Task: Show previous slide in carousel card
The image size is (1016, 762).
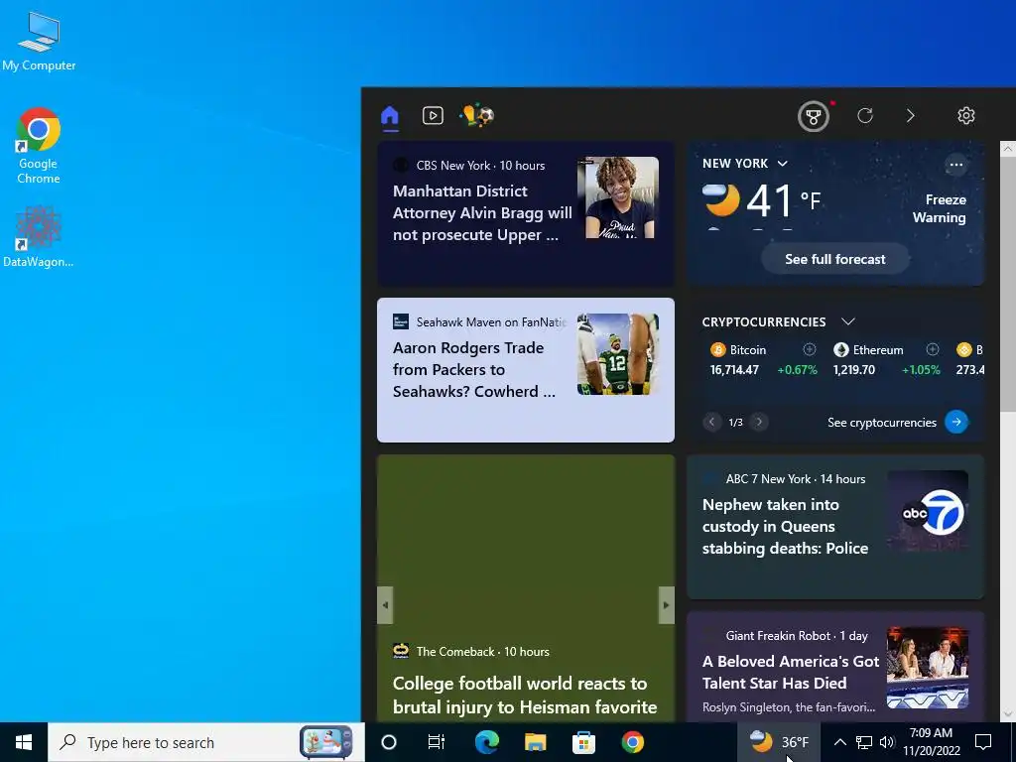Action: [385, 605]
